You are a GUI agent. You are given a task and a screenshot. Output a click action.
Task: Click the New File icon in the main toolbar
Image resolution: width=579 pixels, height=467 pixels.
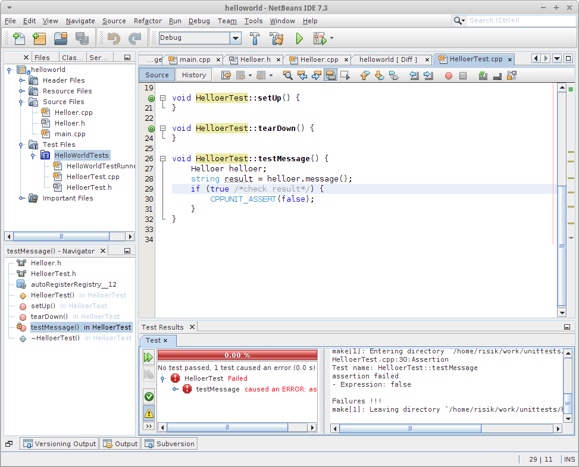(x=18, y=38)
